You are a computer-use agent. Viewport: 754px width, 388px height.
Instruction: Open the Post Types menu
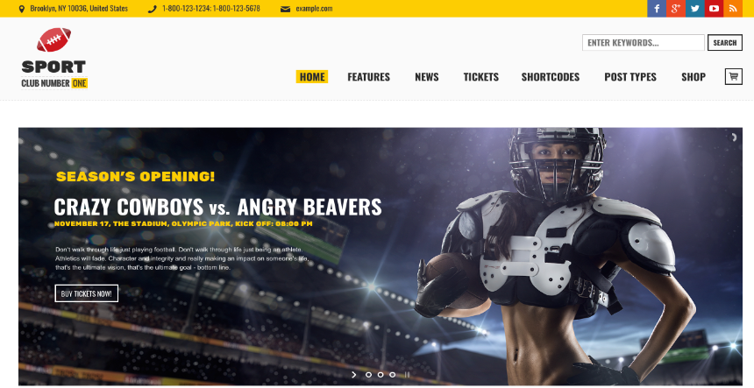(630, 77)
